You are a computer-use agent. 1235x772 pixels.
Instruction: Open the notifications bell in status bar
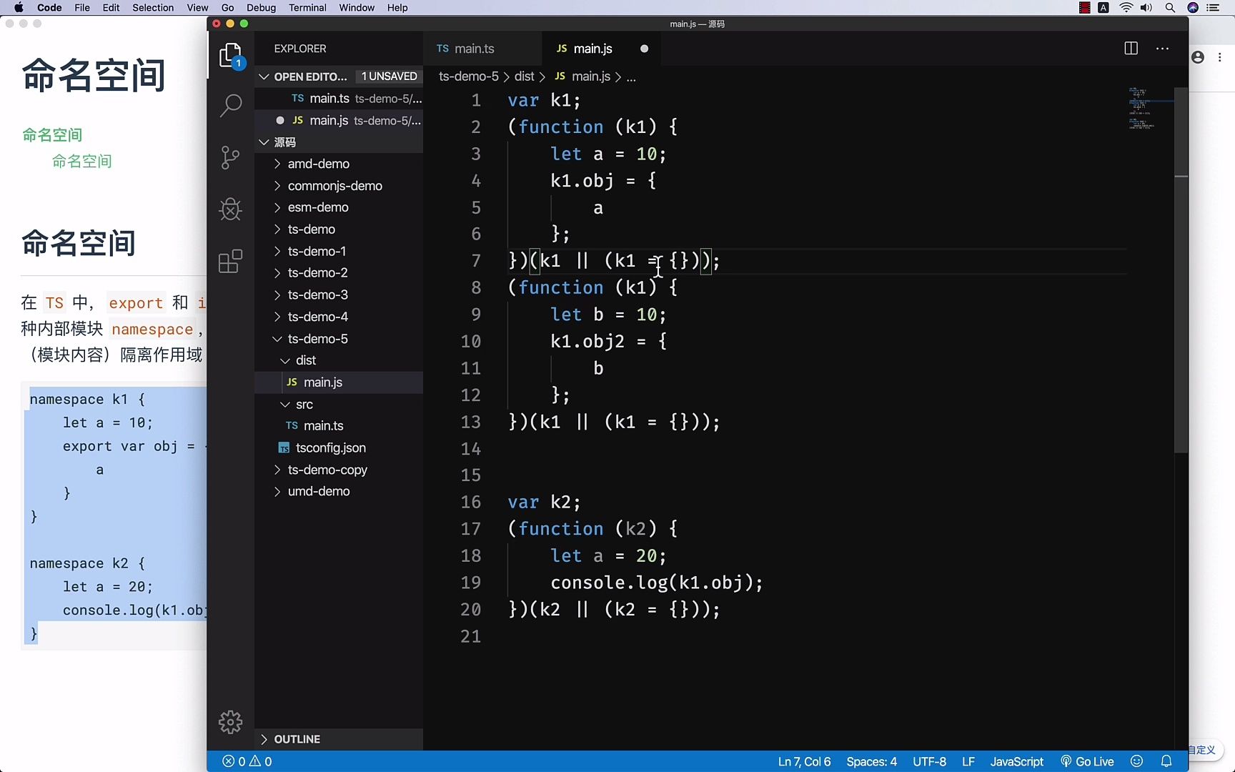[x=1166, y=761]
